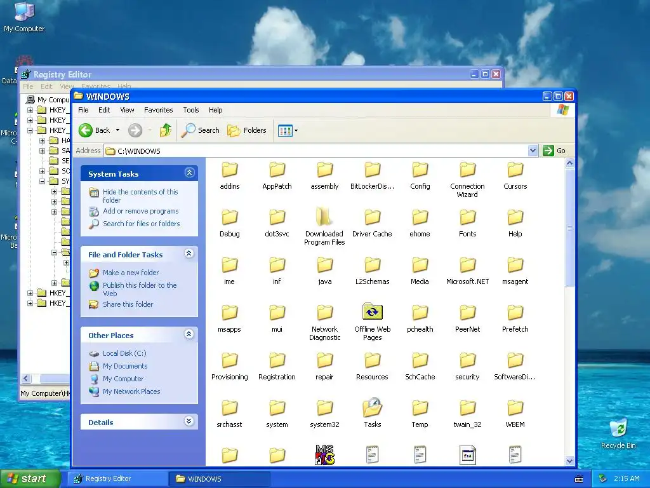Image resolution: width=650 pixels, height=488 pixels.
Task: Go back with the Back button
Action: [x=95, y=130]
